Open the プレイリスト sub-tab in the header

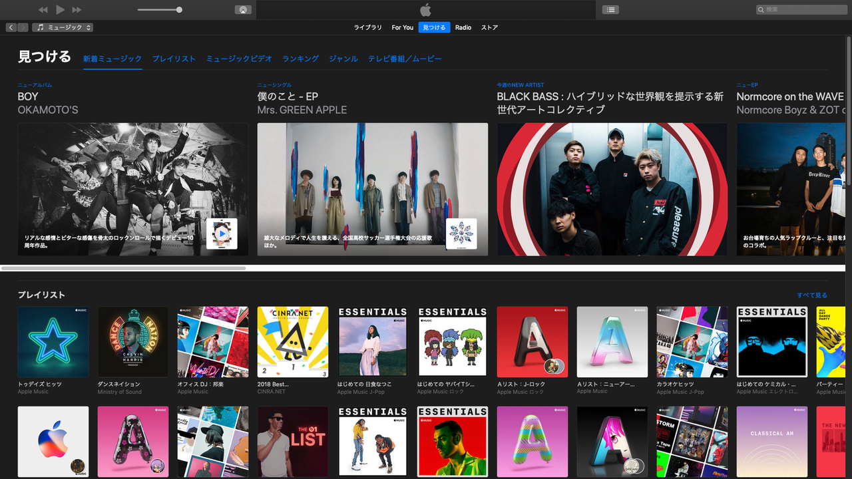174,59
